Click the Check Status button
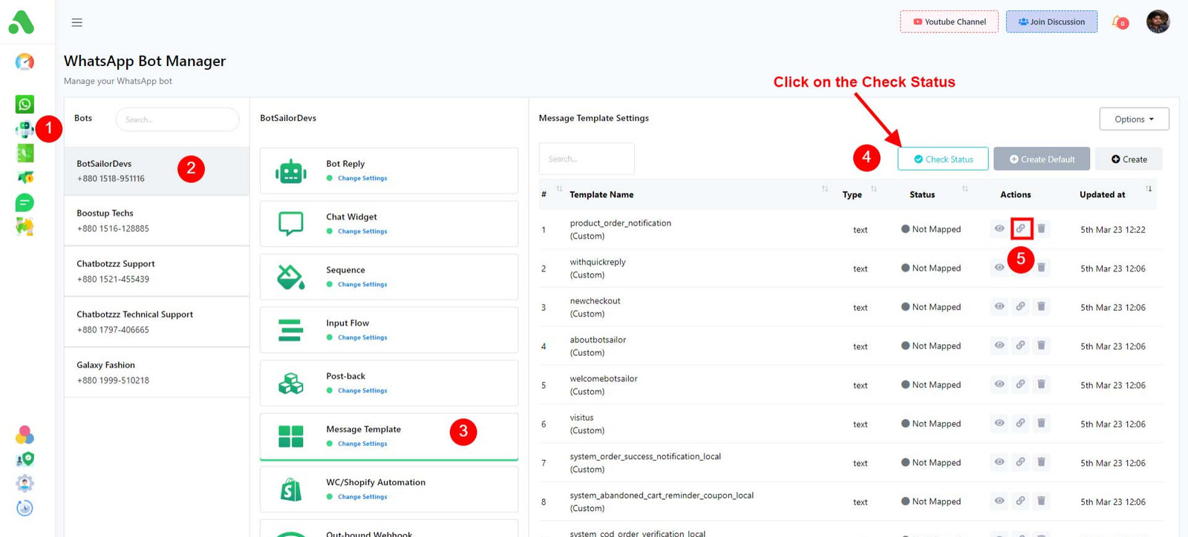The height and width of the screenshot is (537, 1188). 943,159
